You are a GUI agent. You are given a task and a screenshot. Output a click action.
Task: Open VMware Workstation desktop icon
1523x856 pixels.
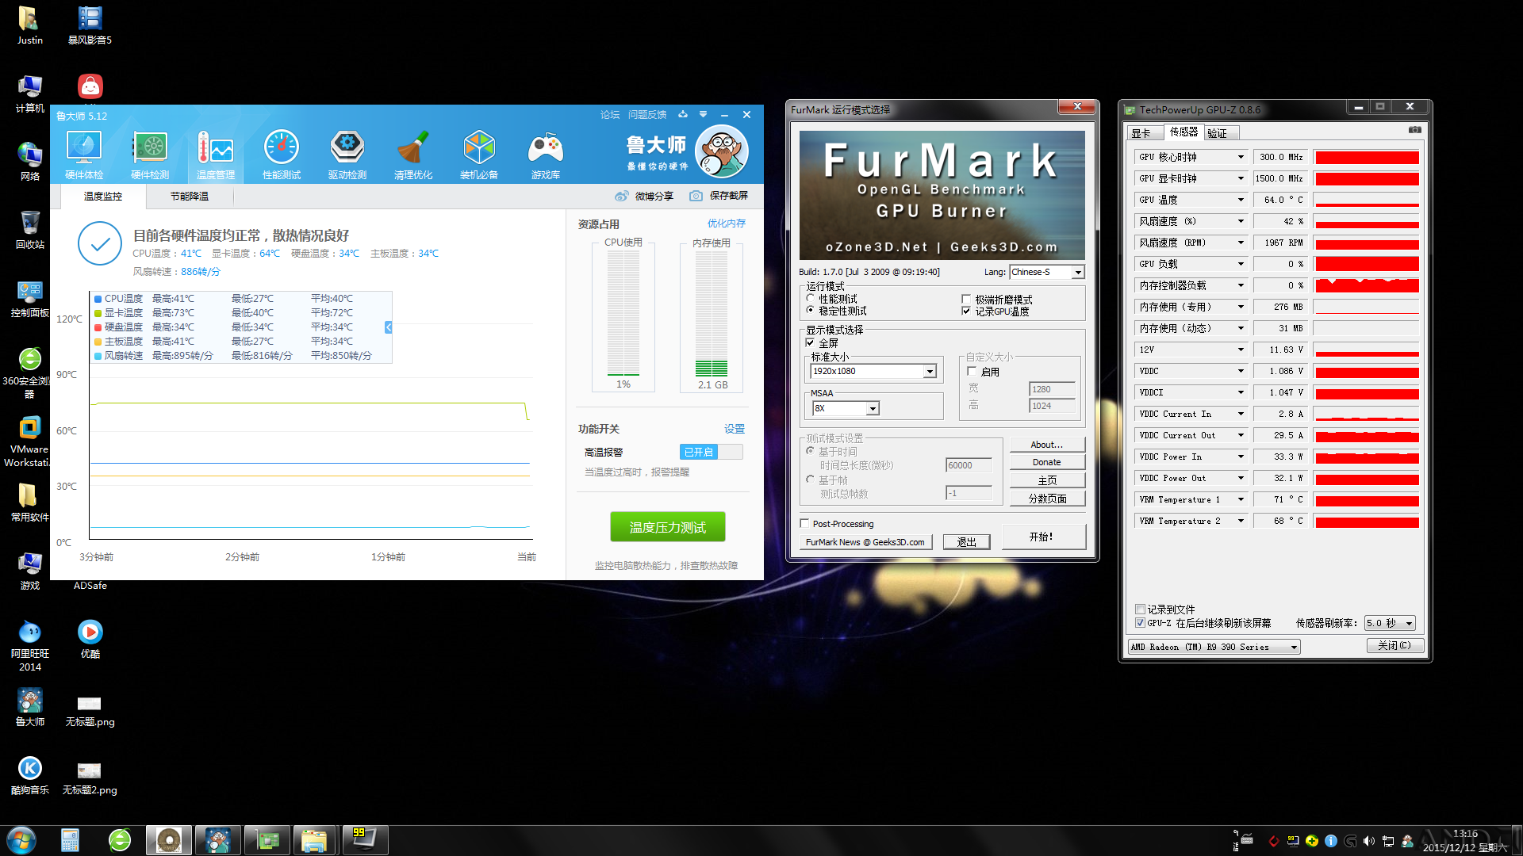point(30,441)
